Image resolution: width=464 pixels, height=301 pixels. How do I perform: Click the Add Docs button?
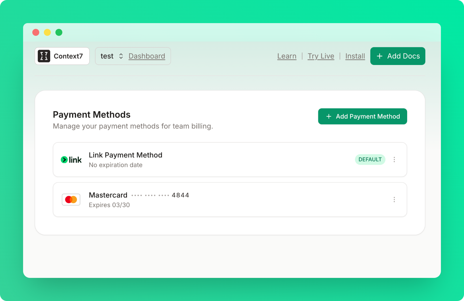coord(398,56)
